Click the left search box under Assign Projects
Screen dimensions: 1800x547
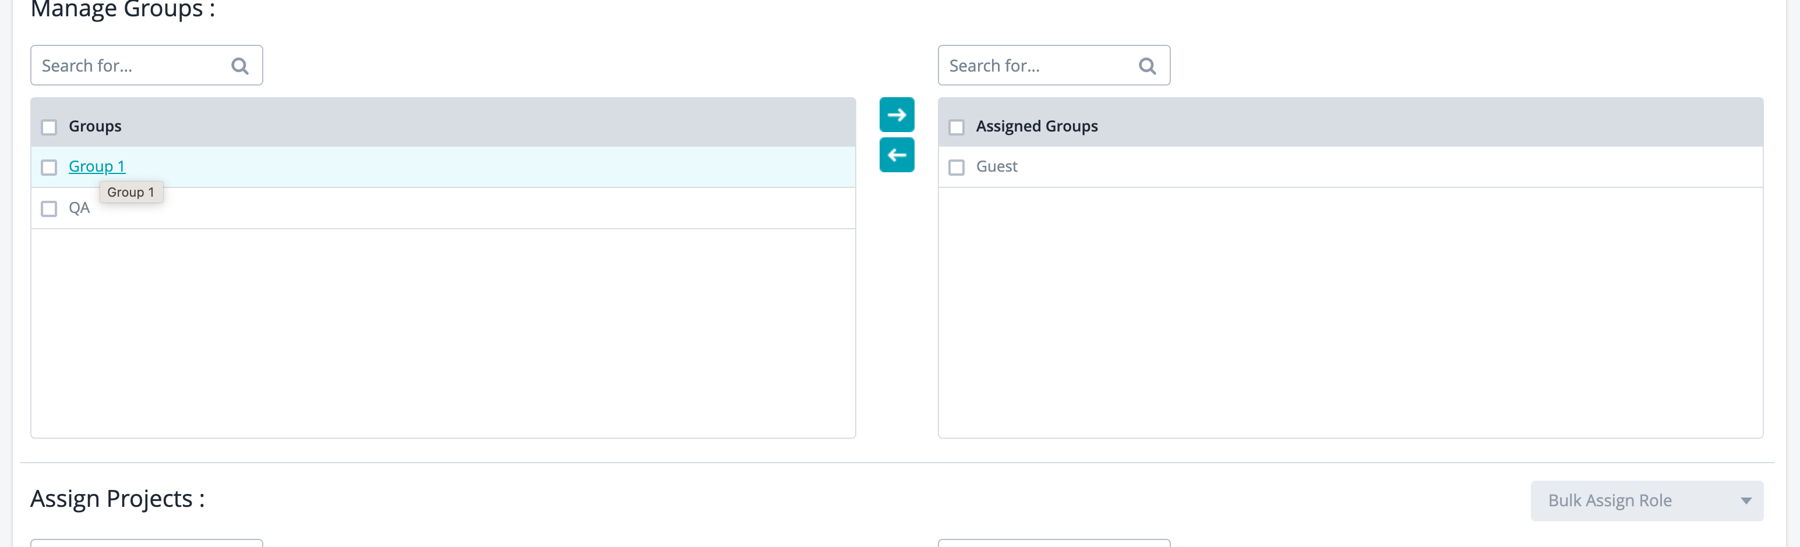[147, 542]
